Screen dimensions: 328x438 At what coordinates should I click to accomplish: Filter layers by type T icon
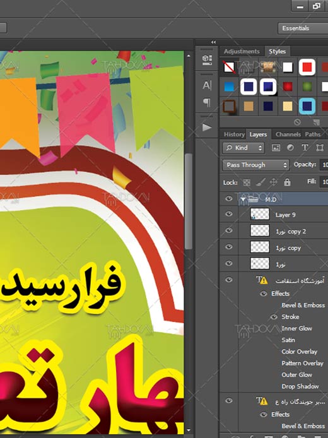point(305,148)
